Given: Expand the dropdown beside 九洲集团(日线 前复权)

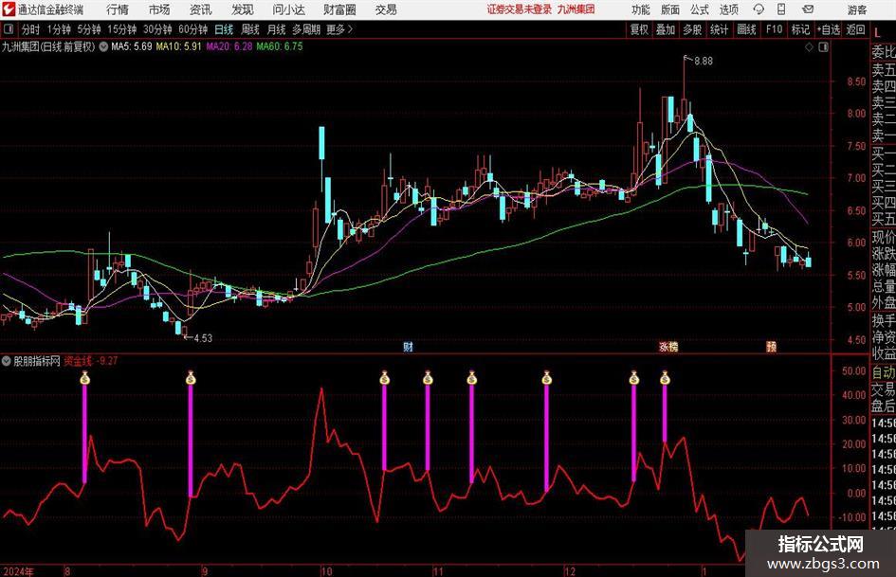Looking at the screenshot, I should click(103, 46).
